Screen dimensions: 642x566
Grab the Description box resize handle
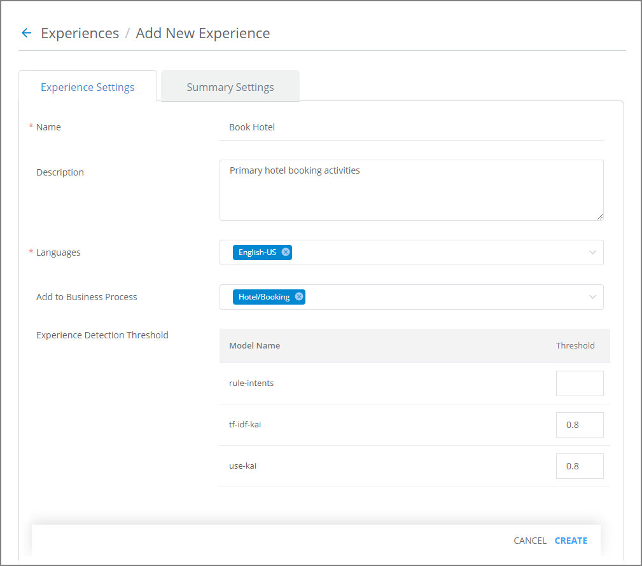coord(600,217)
